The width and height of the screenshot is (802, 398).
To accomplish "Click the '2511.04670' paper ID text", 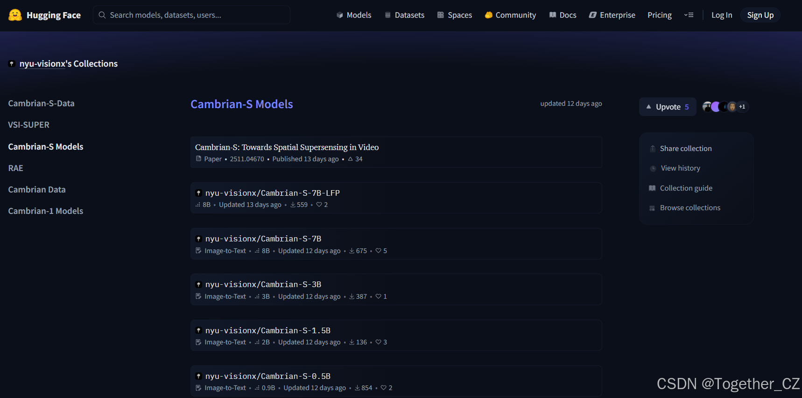I will (247, 159).
